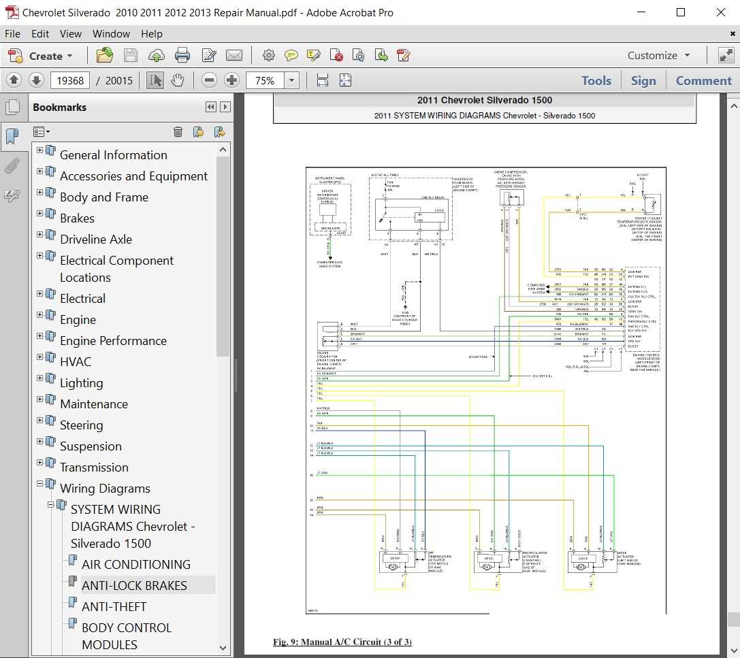740x658 pixels.
Task: Open the Suspension bookmark
Action: click(x=91, y=446)
